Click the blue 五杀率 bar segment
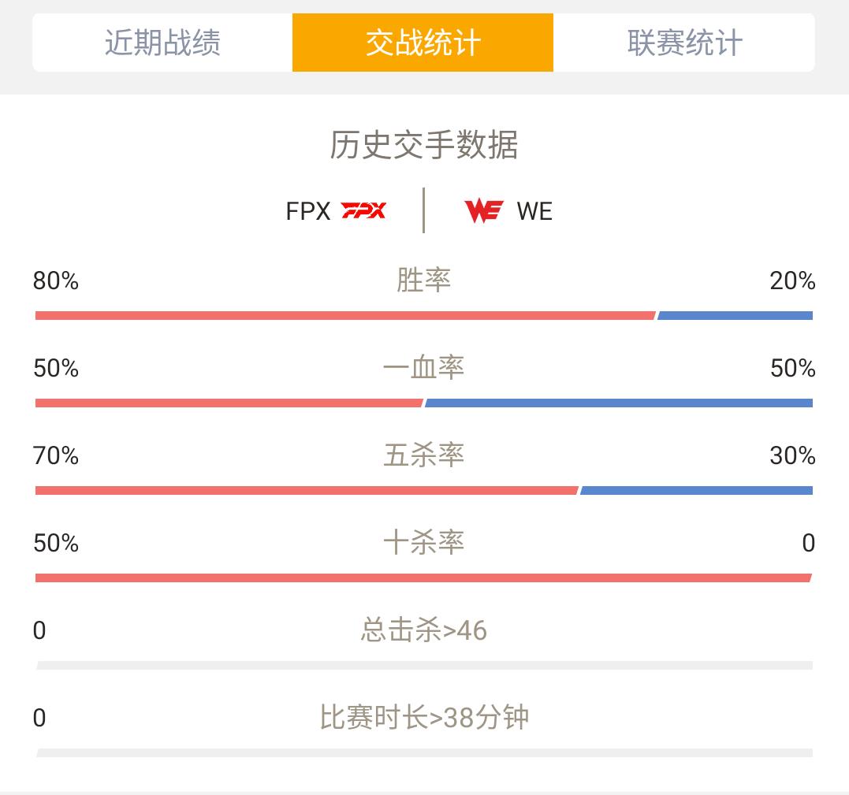The width and height of the screenshot is (849, 795). tap(696, 490)
